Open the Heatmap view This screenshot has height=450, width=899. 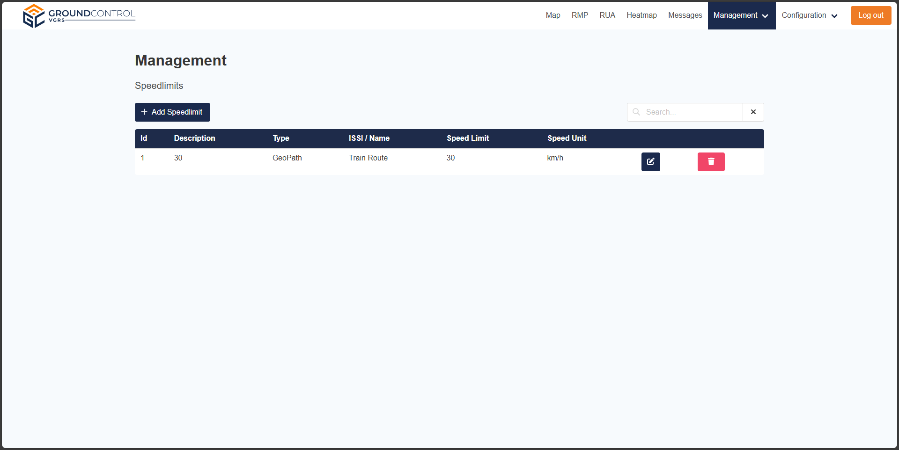point(641,15)
